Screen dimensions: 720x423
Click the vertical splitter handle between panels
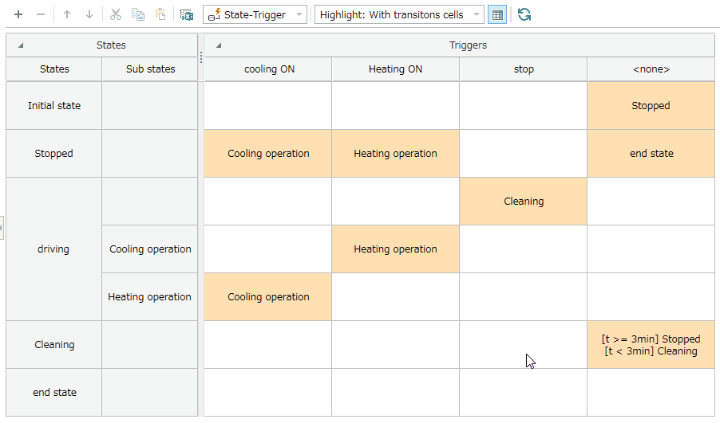pyautogui.click(x=201, y=57)
